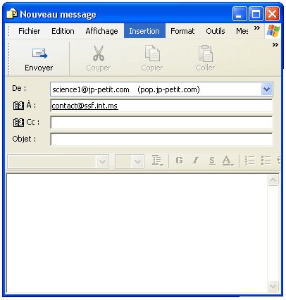
Task: Click the Couper scissors icon
Action: [99, 54]
